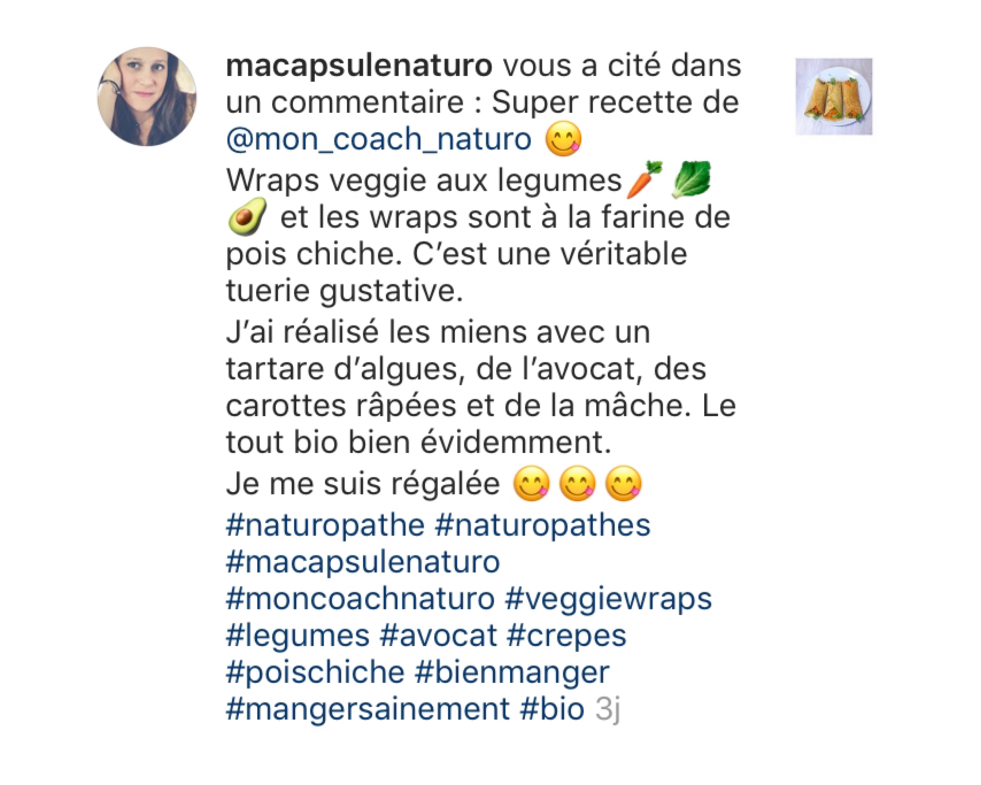Screen dimensions: 981x785
Task: Open the #moncoachnaturo hashtag
Action: pyautogui.click(x=360, y=599)
